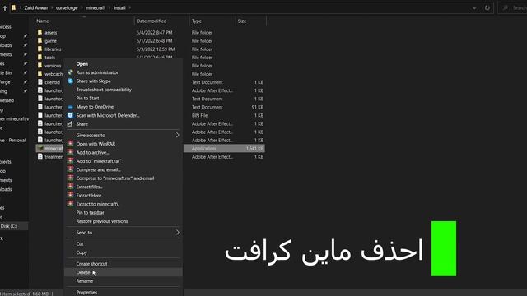527x296 pixels.
Task: Select the Zaid Anwar breadcrumb segment
Action: point(36,7)
